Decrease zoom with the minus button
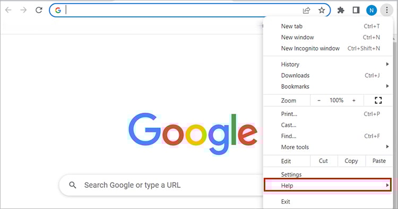 (x=319, y=101)
